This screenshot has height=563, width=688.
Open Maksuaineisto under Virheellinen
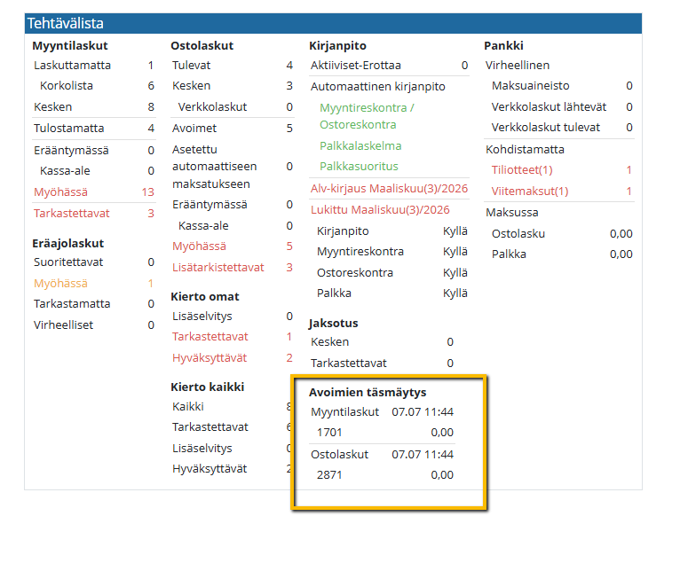(x=531, y=85)
